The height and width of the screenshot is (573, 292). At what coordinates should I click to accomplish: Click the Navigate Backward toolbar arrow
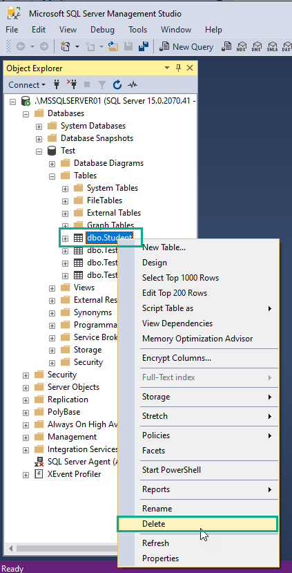(21, 46)
